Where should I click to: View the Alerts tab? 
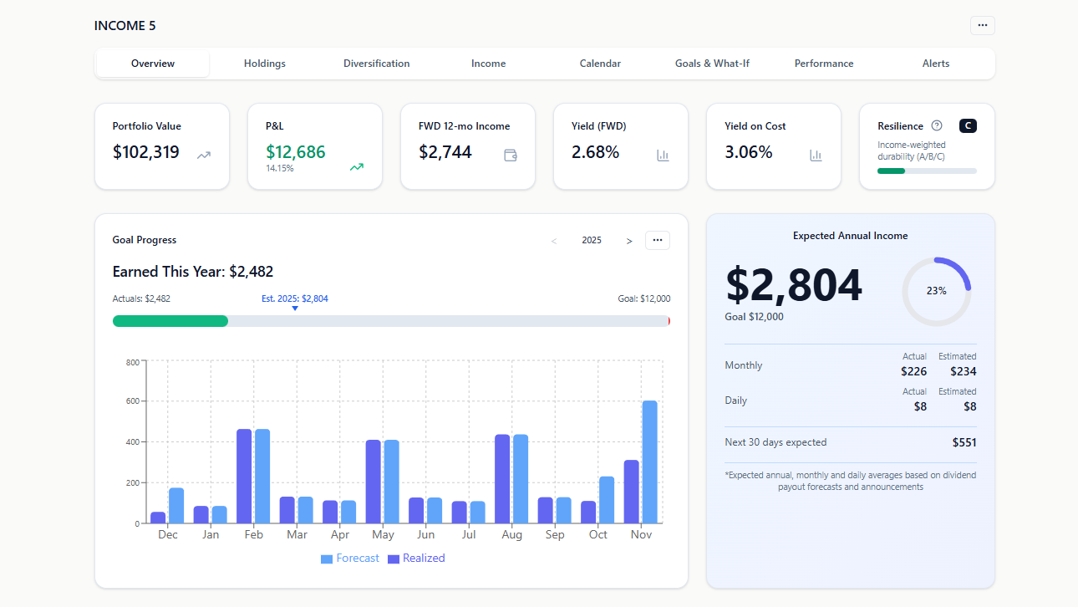click(935, 64)
